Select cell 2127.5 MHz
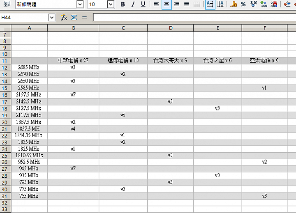Image resolution: width=296 pixels, height=213 pixels. 29,108
